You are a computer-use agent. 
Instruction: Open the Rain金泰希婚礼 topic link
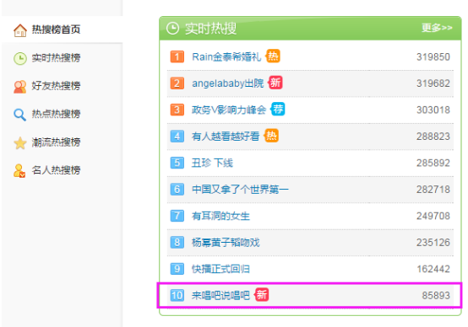pyautogui.click(x=226, y=56)
